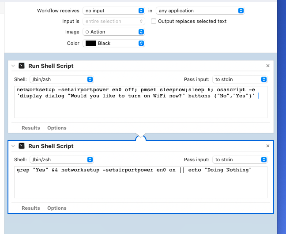
Task: Open the Image 'Action' dropdown
Action: pyautogui.click(x=113, y=32)
